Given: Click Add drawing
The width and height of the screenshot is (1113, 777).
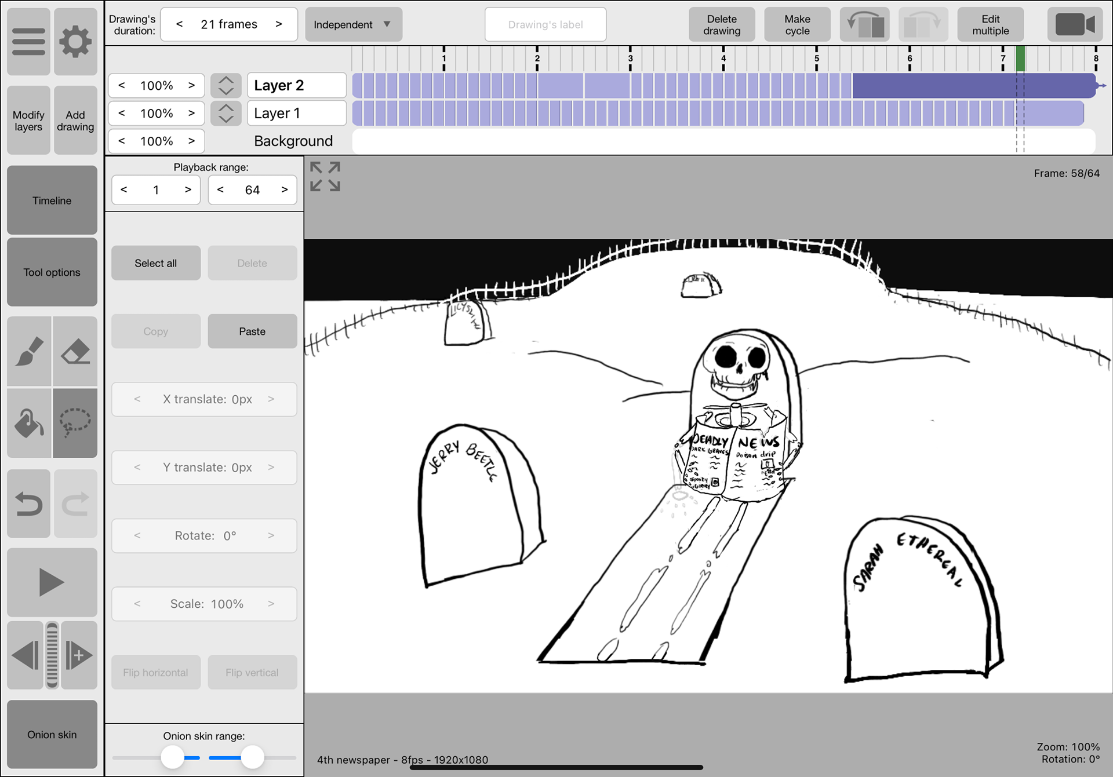Looking at the screenshot, I should (x=75, y=121).
